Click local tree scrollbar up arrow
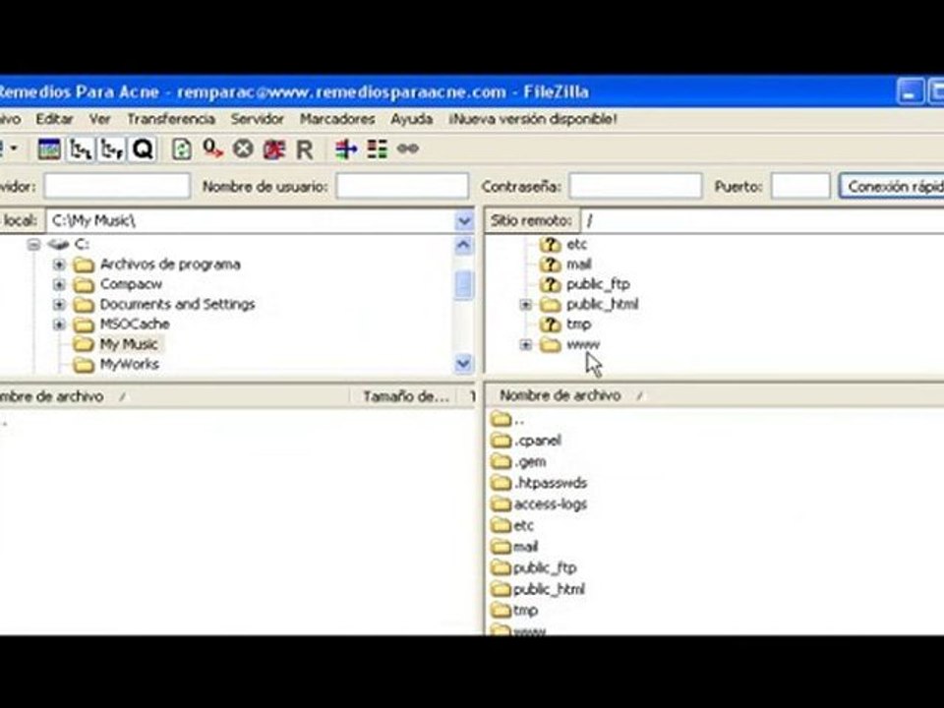944x708 pixels. [x=463, y=245]
